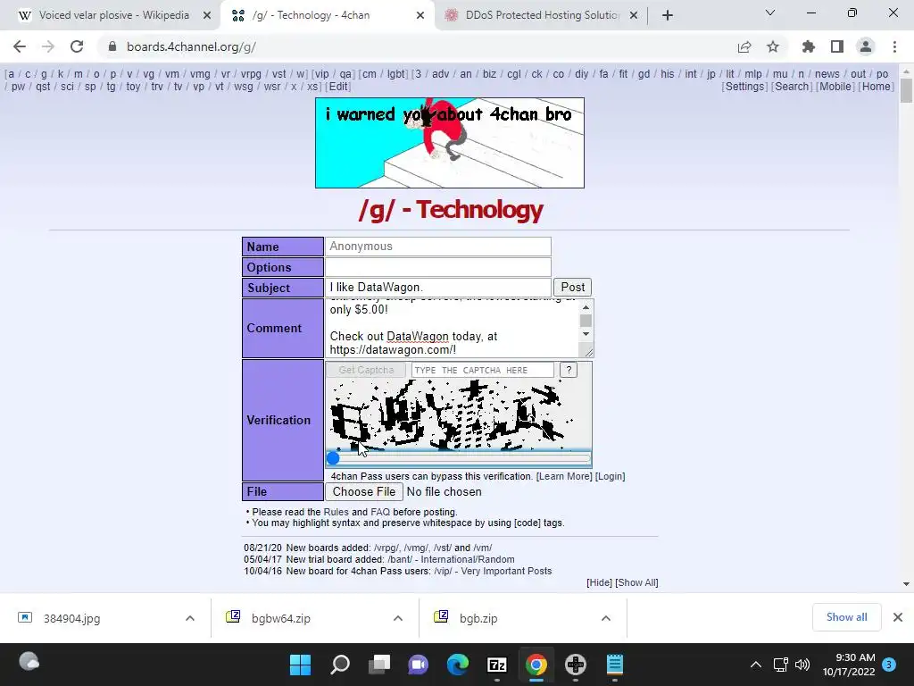
Task: Submit with the Post button
Action: coord(572,287)
